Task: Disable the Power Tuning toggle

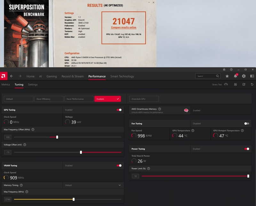Action: pyautogui.click(x=247, y=149)
